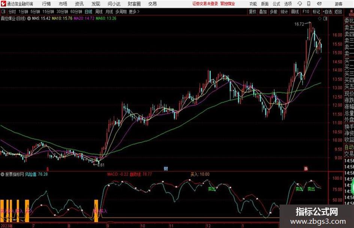
Task: Open the 功能 menu
Action: (x=253, y=4)
